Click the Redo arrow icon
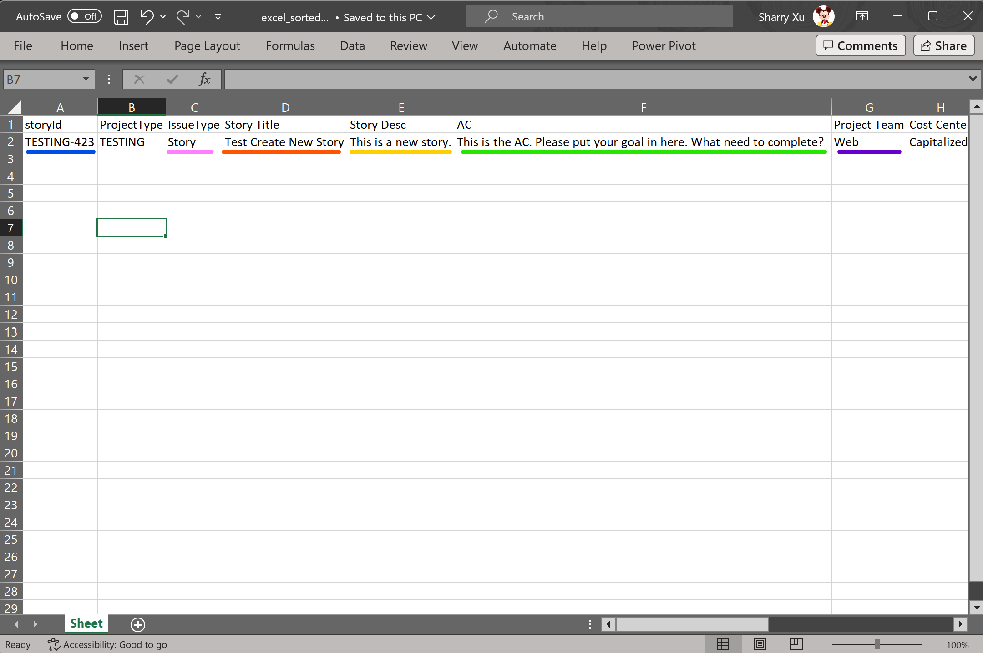Screen dimensions: 983x653 click(182, 17)
